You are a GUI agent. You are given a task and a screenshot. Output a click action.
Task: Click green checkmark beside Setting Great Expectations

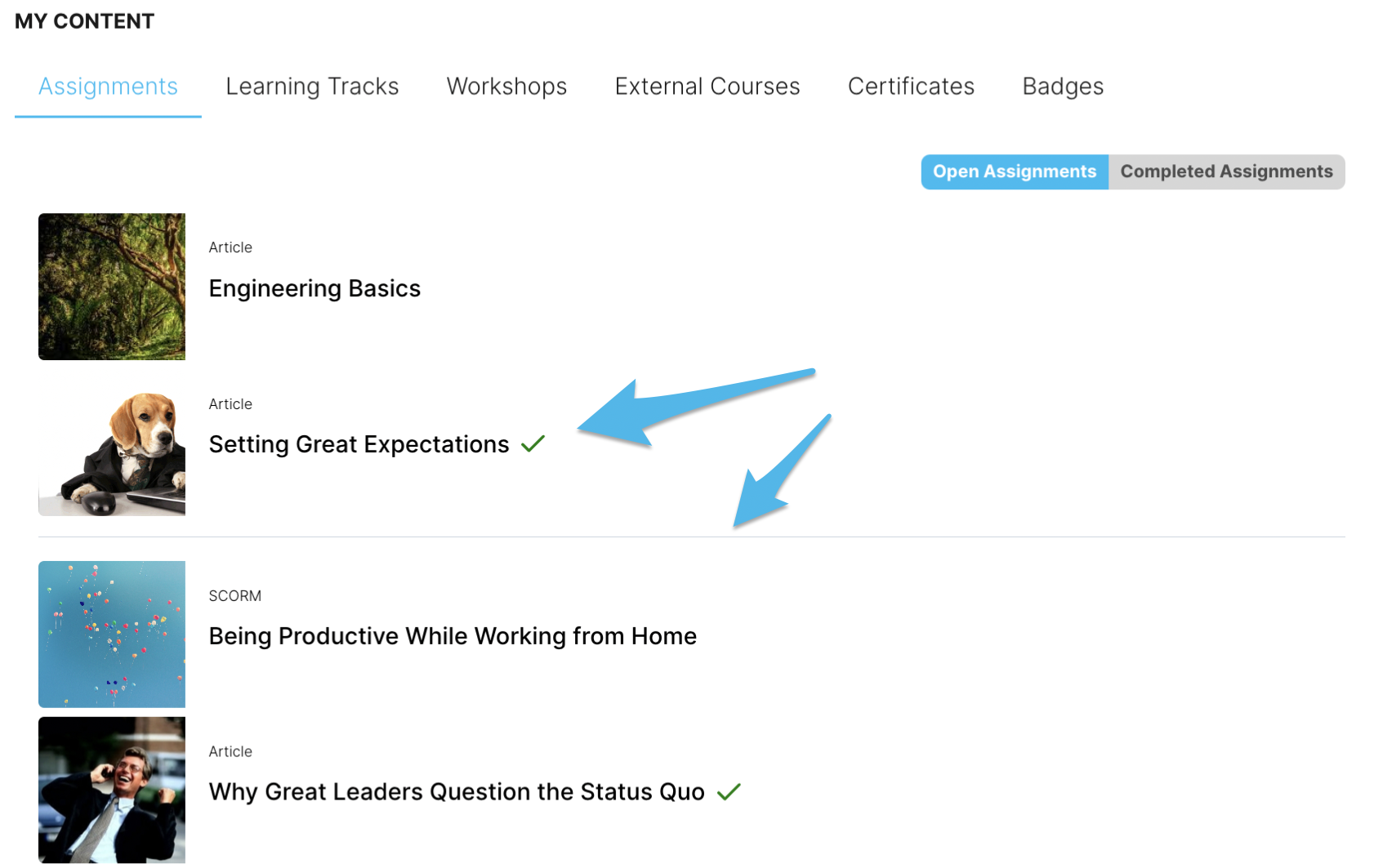pyautogui.click(x=533, y=443)
